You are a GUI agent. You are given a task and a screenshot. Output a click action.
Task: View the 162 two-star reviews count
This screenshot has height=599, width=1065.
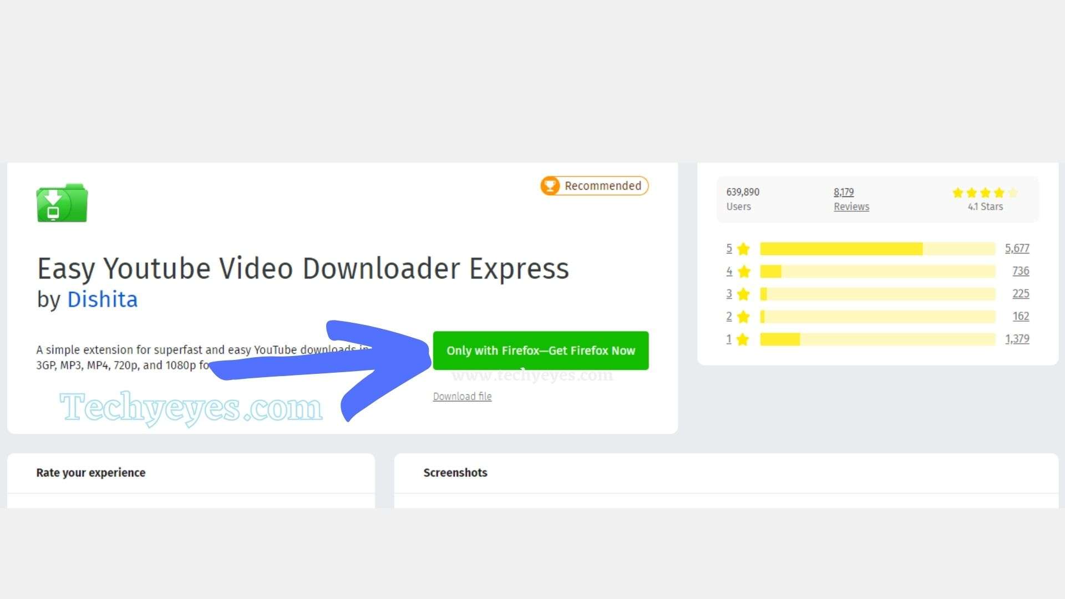1021,317
